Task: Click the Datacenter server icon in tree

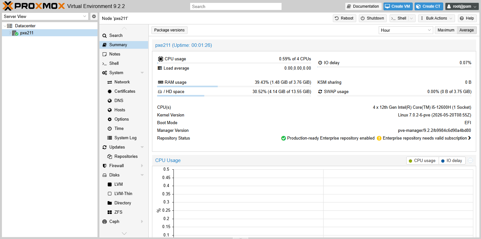Action: [10, 26]
